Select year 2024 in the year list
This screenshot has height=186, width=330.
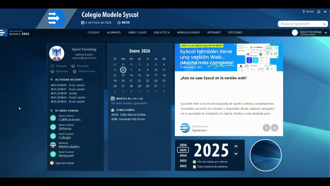pos(183,156)
